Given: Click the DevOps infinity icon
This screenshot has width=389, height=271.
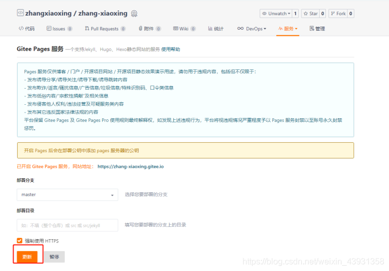Looking at the screenshot, I should pos(240,28).
